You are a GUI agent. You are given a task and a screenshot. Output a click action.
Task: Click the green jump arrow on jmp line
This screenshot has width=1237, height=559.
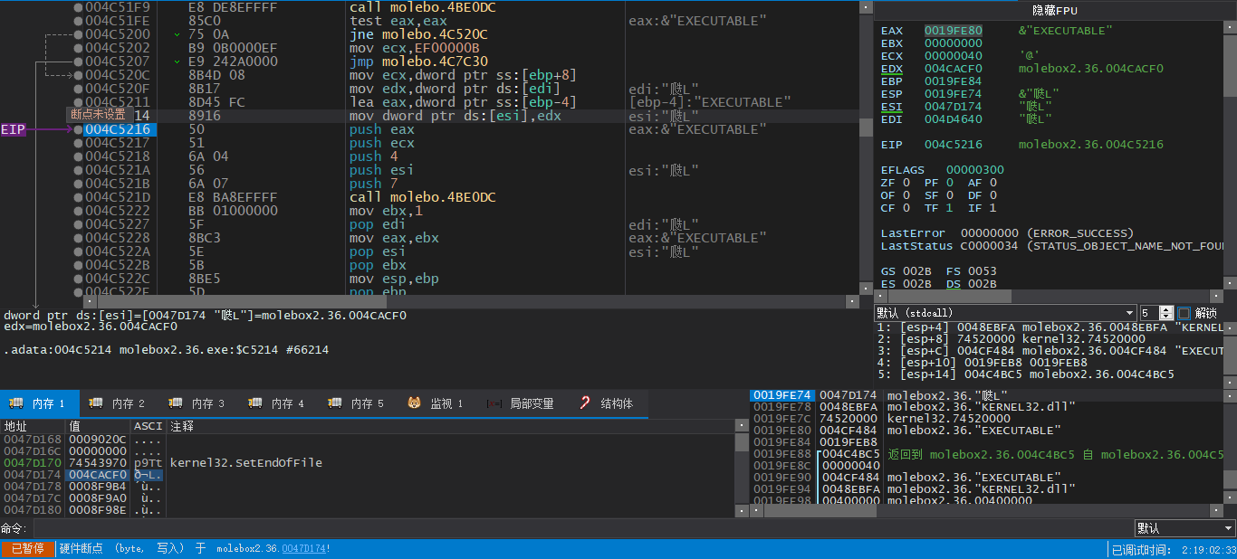[177, 62]
